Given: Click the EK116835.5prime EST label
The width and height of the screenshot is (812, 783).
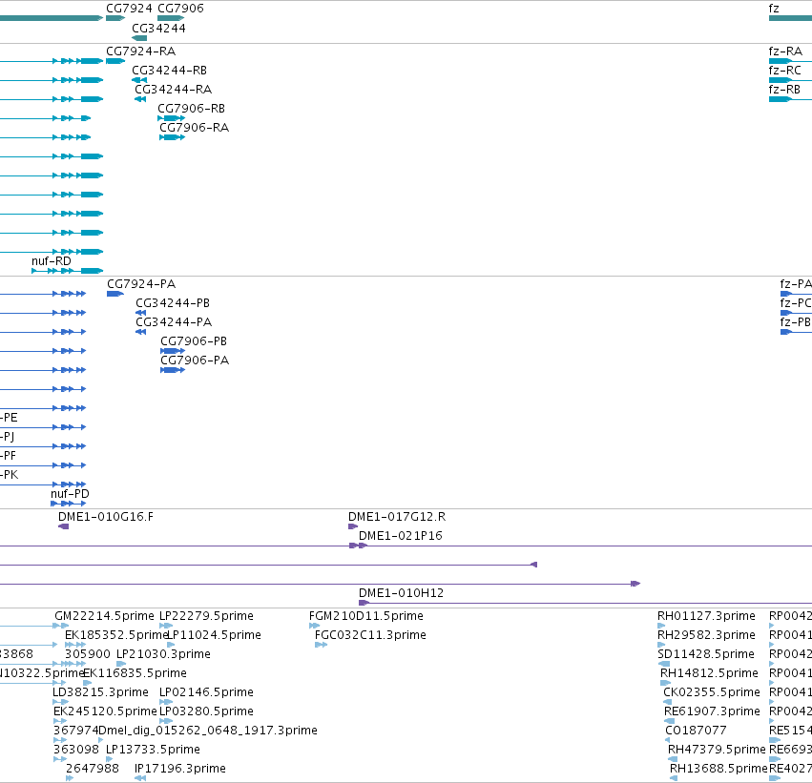Looking at the screenshot, I should [x=135, y=674].
